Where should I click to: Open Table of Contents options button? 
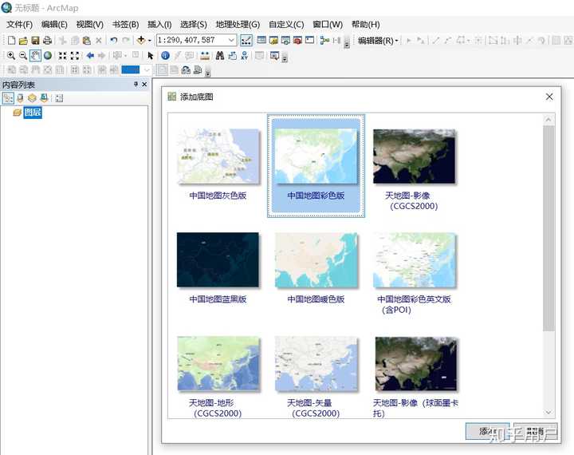tap(59, 98)
